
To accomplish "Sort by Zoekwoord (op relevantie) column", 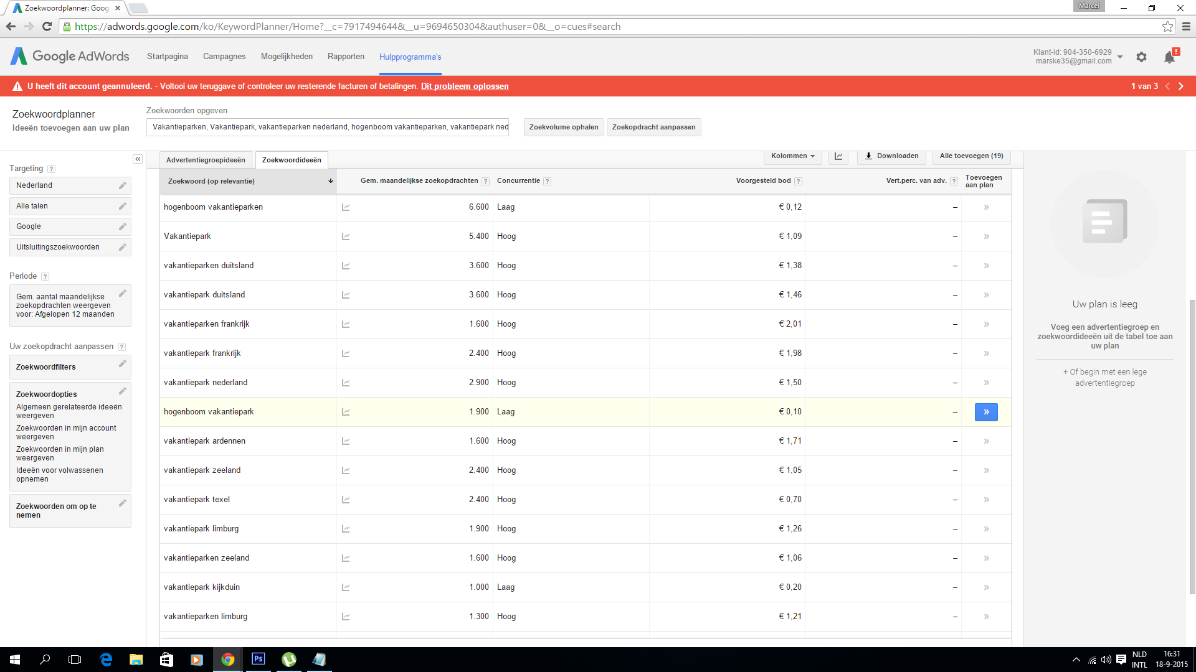I will coord(249,181).
